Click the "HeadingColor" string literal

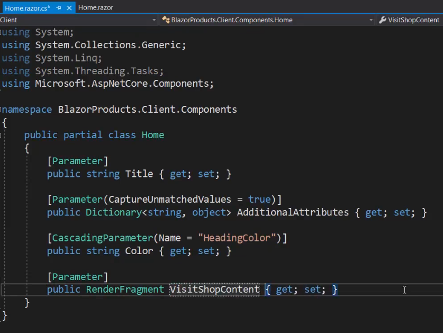[237, 238]
